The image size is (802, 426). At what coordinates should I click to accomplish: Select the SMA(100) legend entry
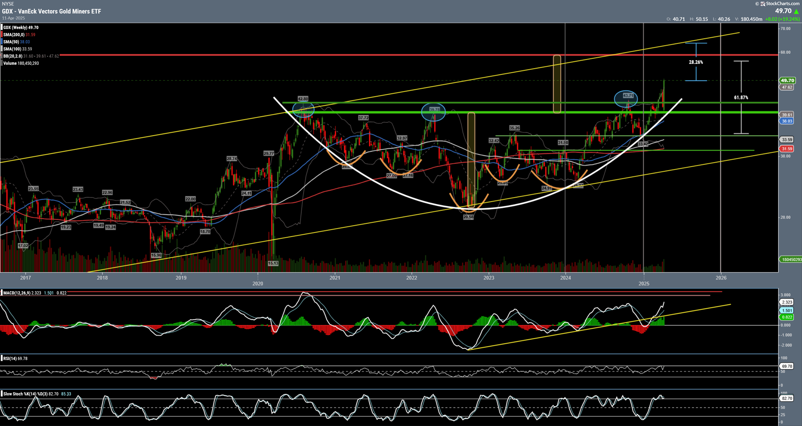pyautogui.click(x=18, y=49)
